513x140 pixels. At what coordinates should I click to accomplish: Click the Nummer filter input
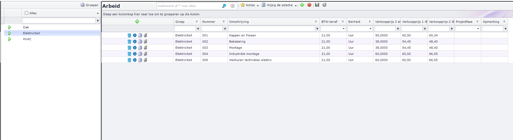(x=212, y=28)
